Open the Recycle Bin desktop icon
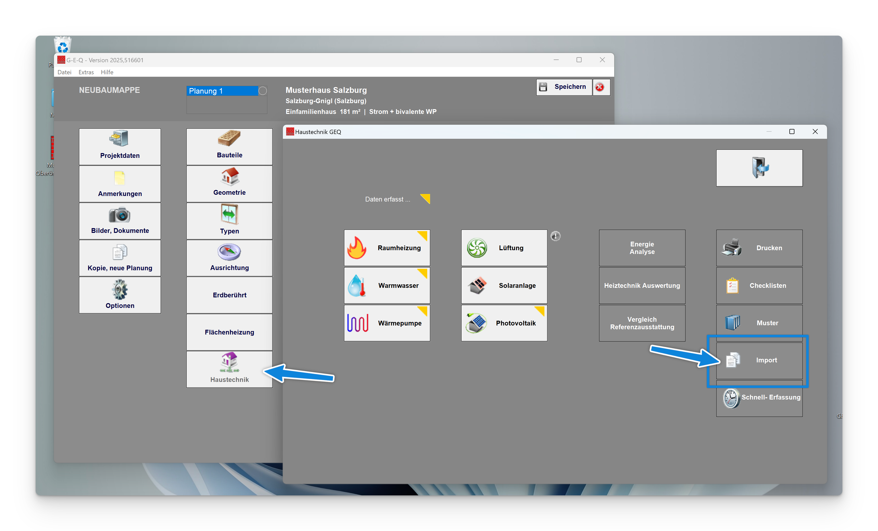 63,45
